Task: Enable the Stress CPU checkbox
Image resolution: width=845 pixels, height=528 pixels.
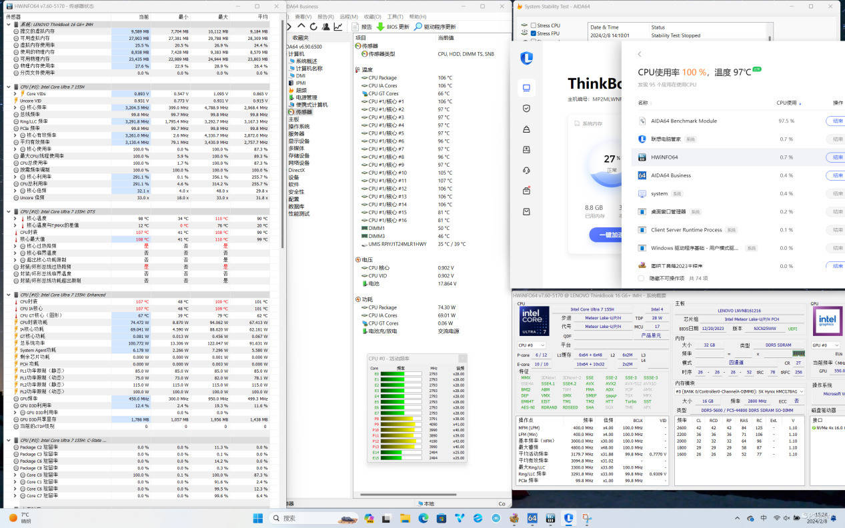Action: [534, 25]
